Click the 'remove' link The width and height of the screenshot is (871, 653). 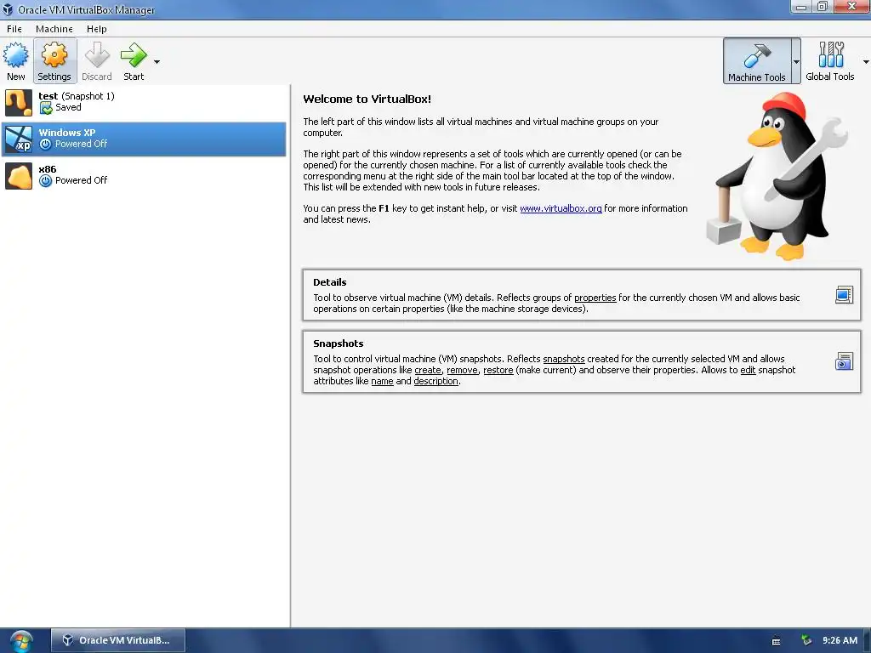click(462, 370)
